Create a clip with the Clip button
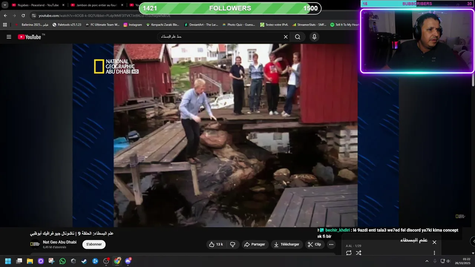Viewport: 475px width, 267px height. [314, 244]
